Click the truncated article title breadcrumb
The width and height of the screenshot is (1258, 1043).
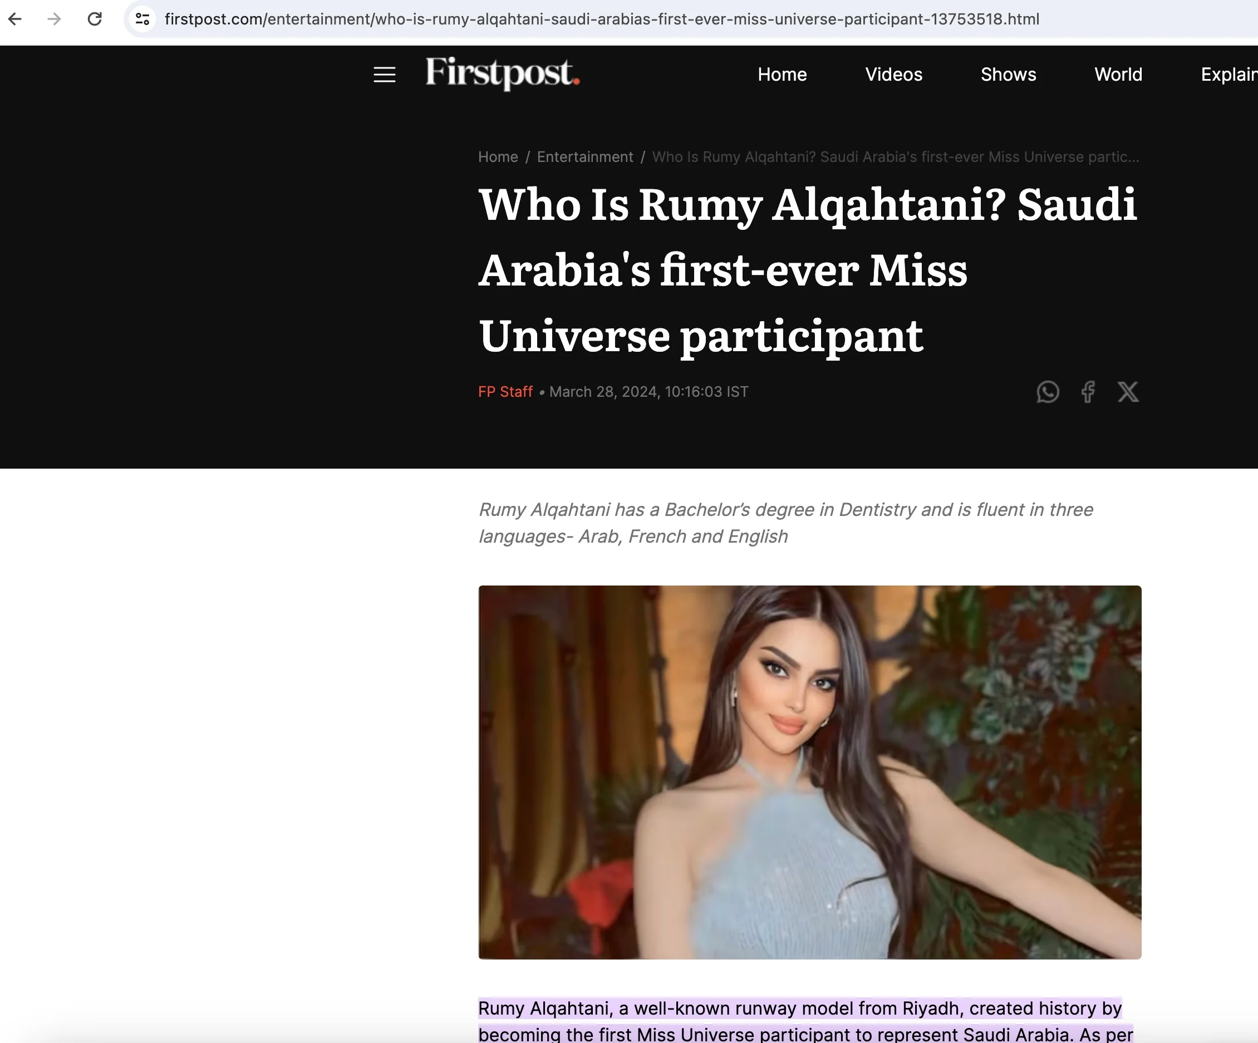click(896, 157)
